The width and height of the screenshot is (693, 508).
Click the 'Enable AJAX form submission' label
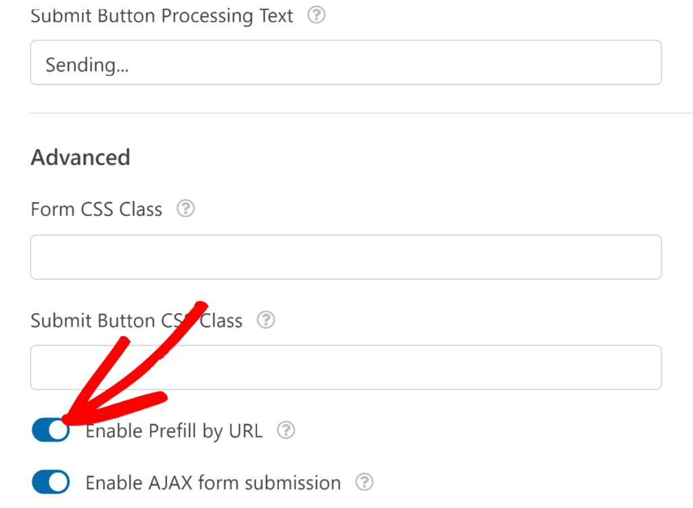coord(213,483)
